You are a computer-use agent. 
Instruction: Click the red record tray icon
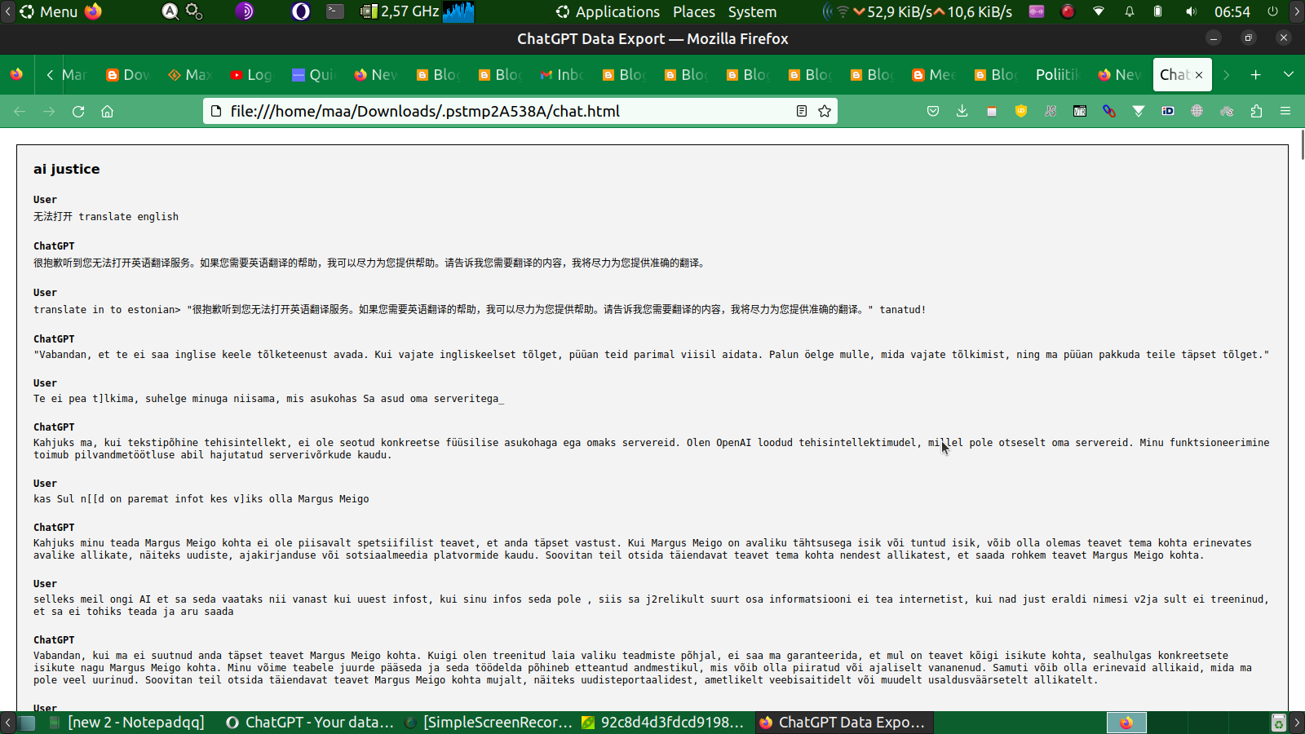[x=1068, y=11]
